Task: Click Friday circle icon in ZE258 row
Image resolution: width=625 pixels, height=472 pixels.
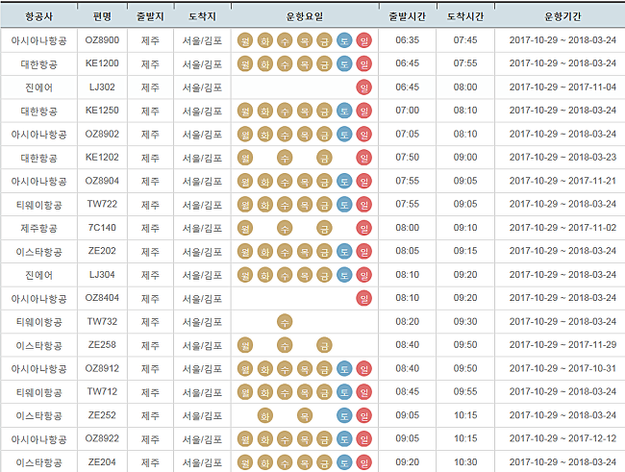Action: [324, 345]
